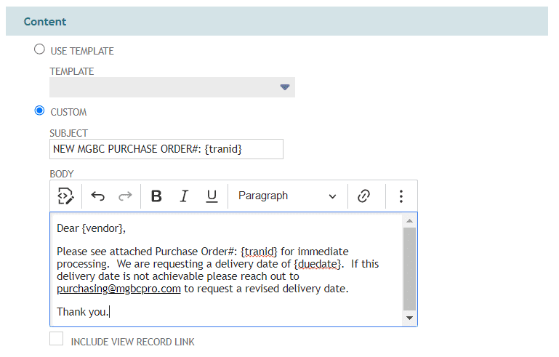
Task: Click into the Subject input field
Action: 166,149
